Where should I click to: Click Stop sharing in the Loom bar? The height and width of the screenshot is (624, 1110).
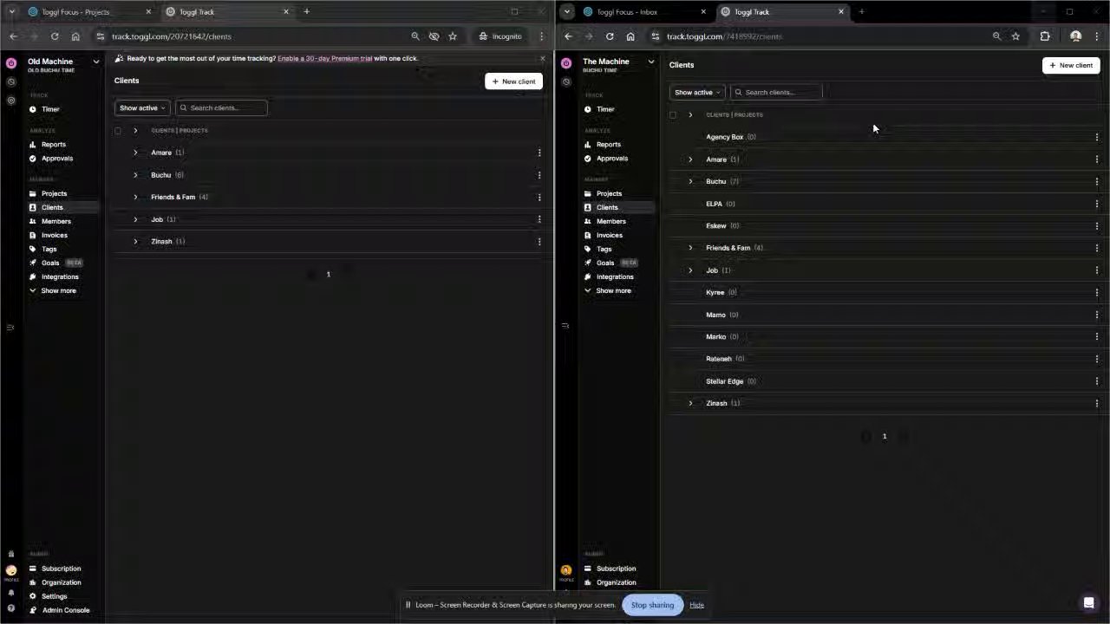point(652,605)
